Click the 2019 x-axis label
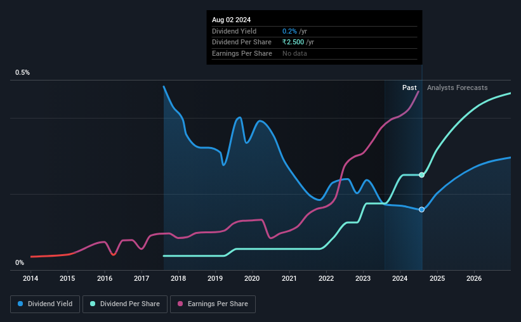 tap(215, 278)
